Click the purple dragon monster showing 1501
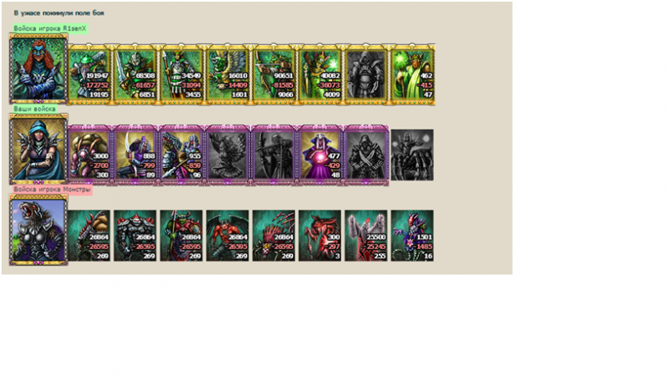 (x=412, y=236)
